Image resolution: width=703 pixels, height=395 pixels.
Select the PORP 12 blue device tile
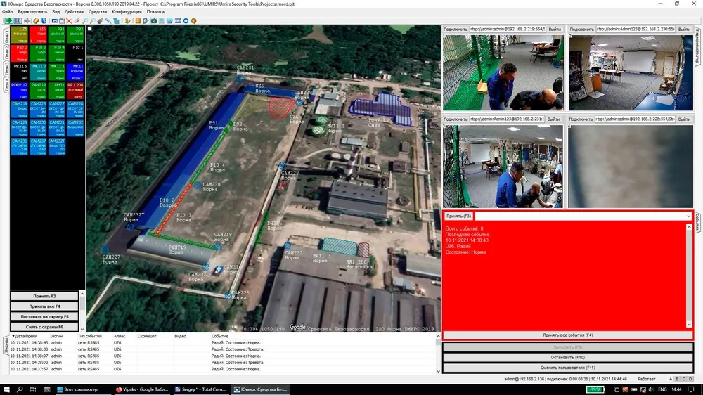[x=19, y=91]
